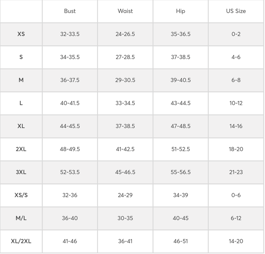Select the XL/2XL row label

pos(21,241)
